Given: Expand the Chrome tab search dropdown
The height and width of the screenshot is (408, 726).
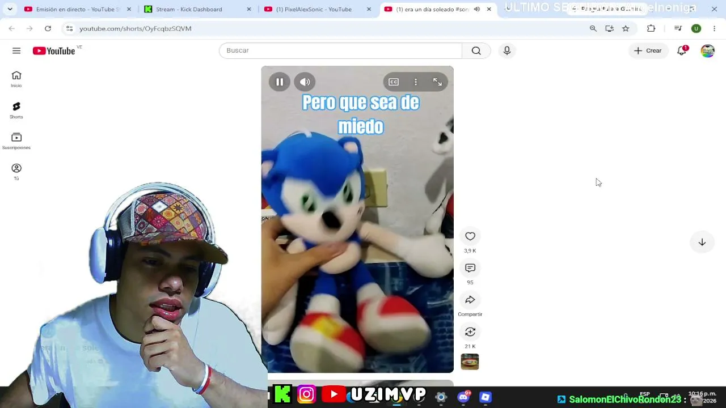Looking at the screenshot, I should (10, 9).
